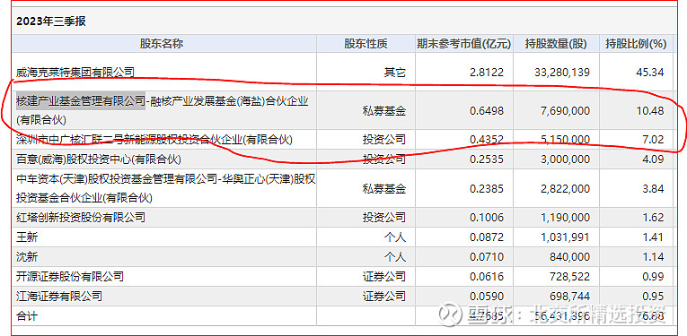The height and width of the screenshot is (336, 687).
Task: Click holding ratio 1.62
Action: [x=654, y=217]
